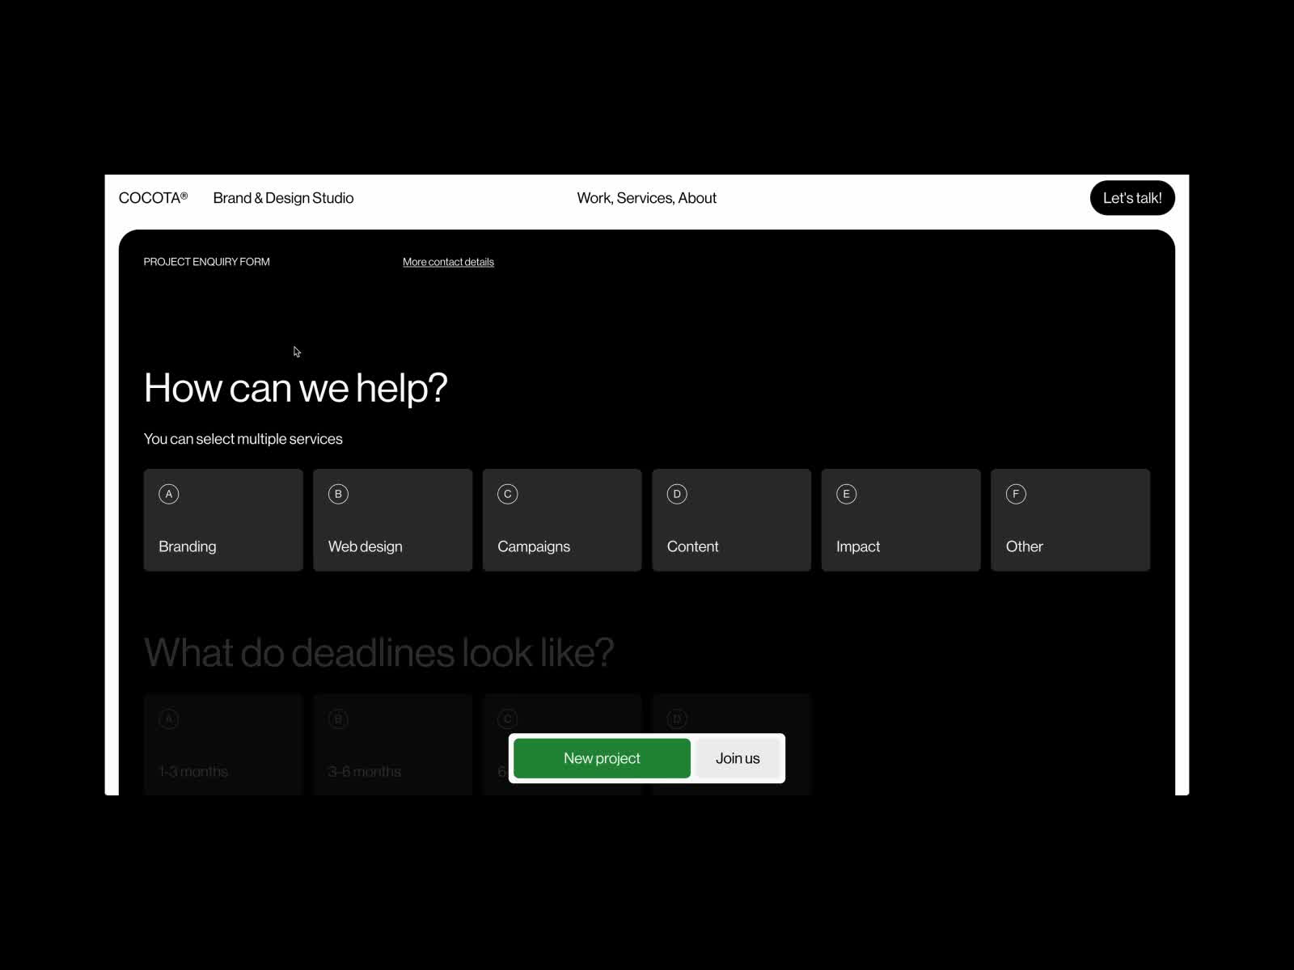The width and height of the screenshot is (1294, 970).
Task: Keep New project mode selected
Action: [x=601, y=758]
